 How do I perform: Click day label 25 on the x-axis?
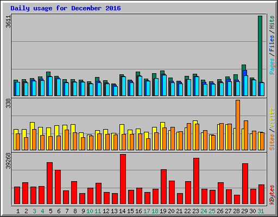212,211
